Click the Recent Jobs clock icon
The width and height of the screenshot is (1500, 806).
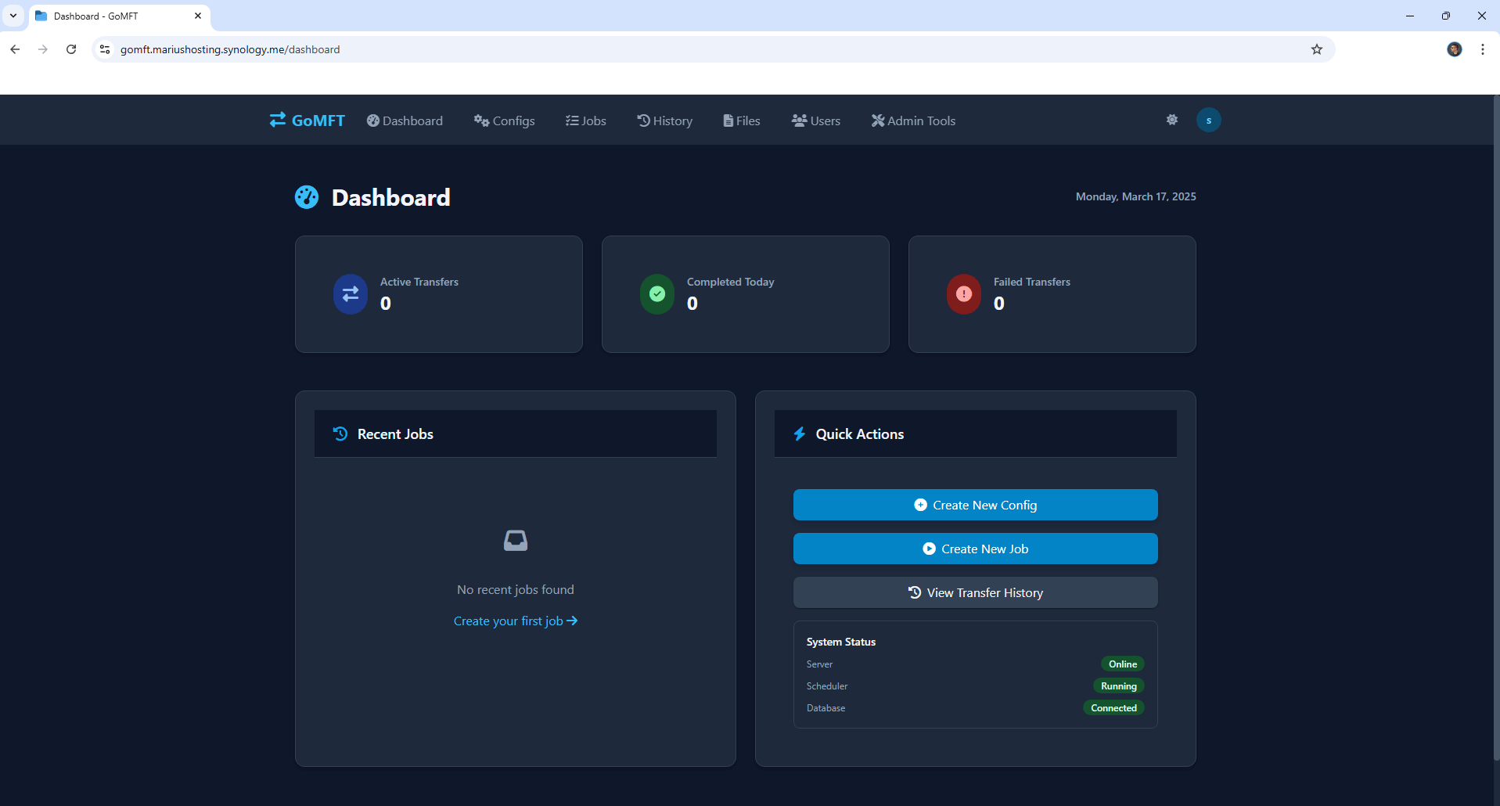click(x=340, y=434)
